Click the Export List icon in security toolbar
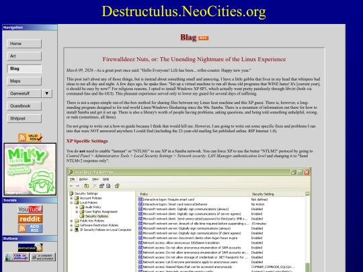 tap(108, 186)
